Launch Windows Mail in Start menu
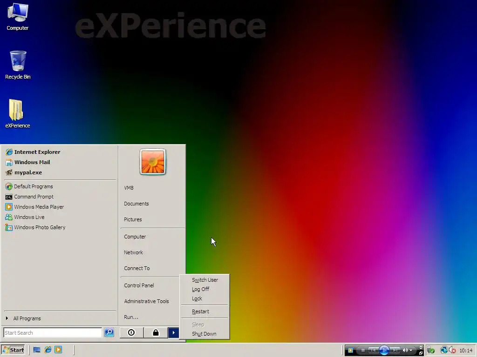 pos(27,162)
